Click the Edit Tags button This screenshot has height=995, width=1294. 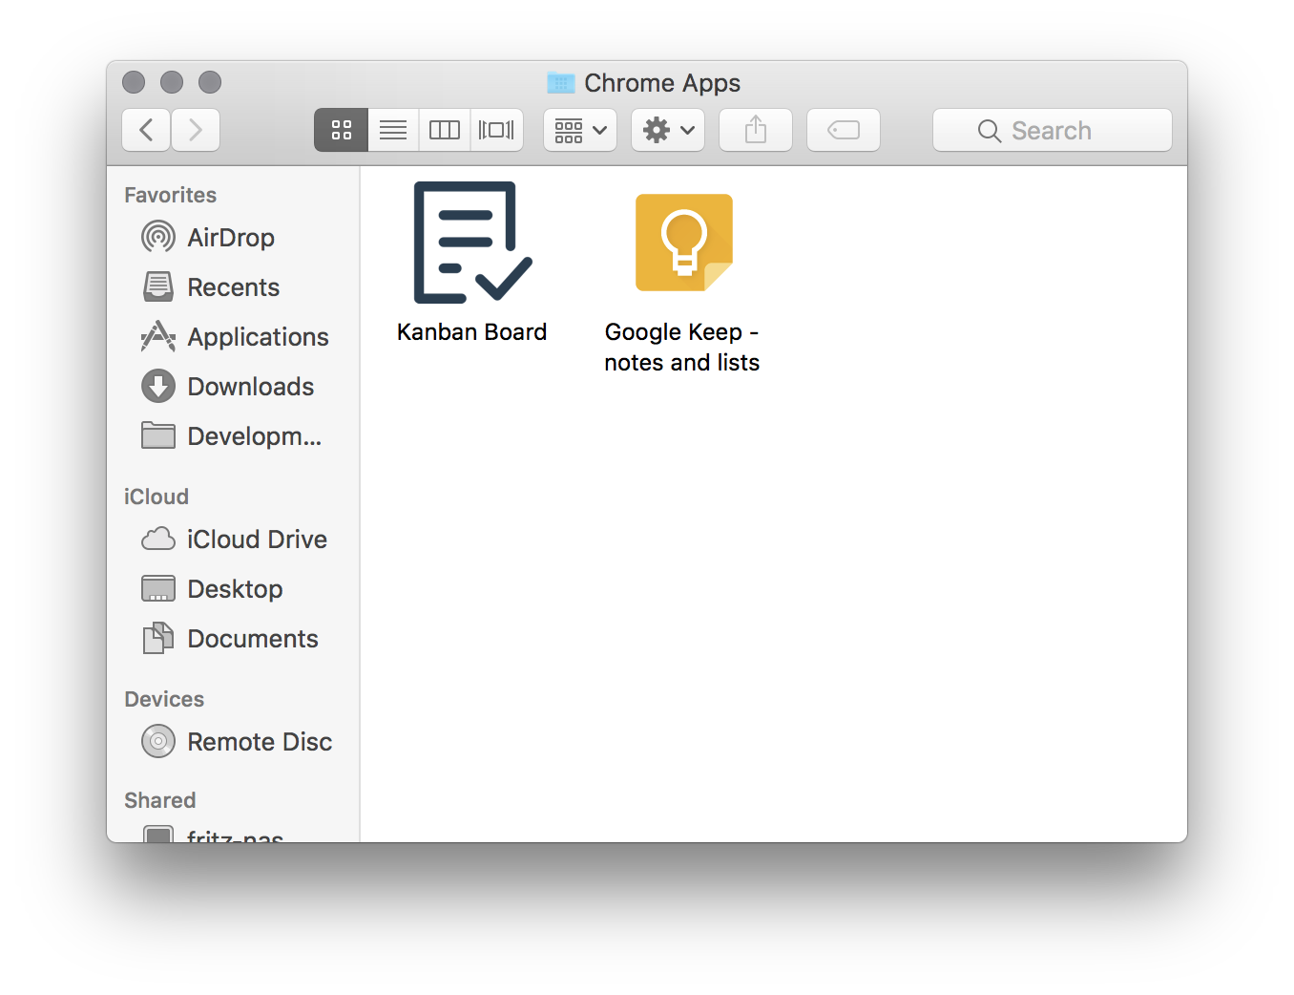pos(844,130)
